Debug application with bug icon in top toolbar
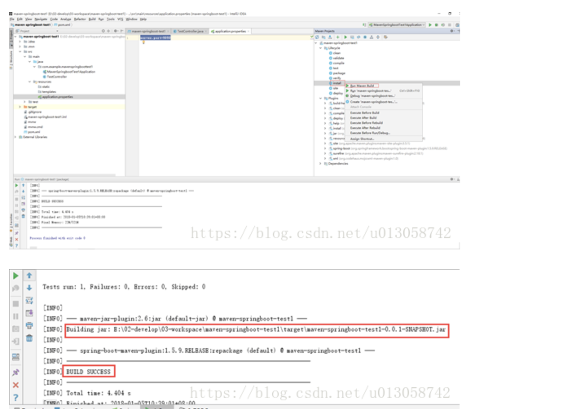This screenshot has width=585, height=419. (436, 25)
